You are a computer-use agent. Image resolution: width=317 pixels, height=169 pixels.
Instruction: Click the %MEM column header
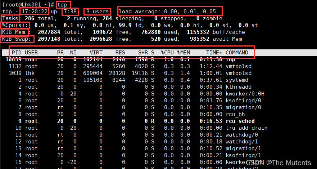[x=184, y=53]
